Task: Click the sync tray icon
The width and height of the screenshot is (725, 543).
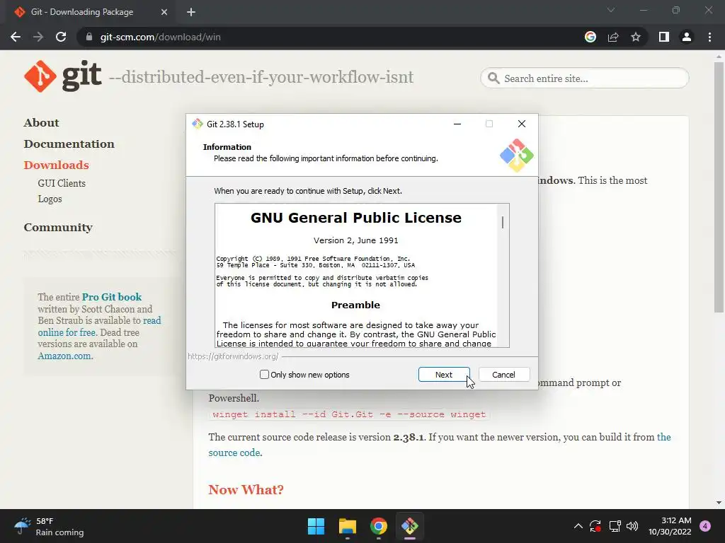Action: pos(595,526)
